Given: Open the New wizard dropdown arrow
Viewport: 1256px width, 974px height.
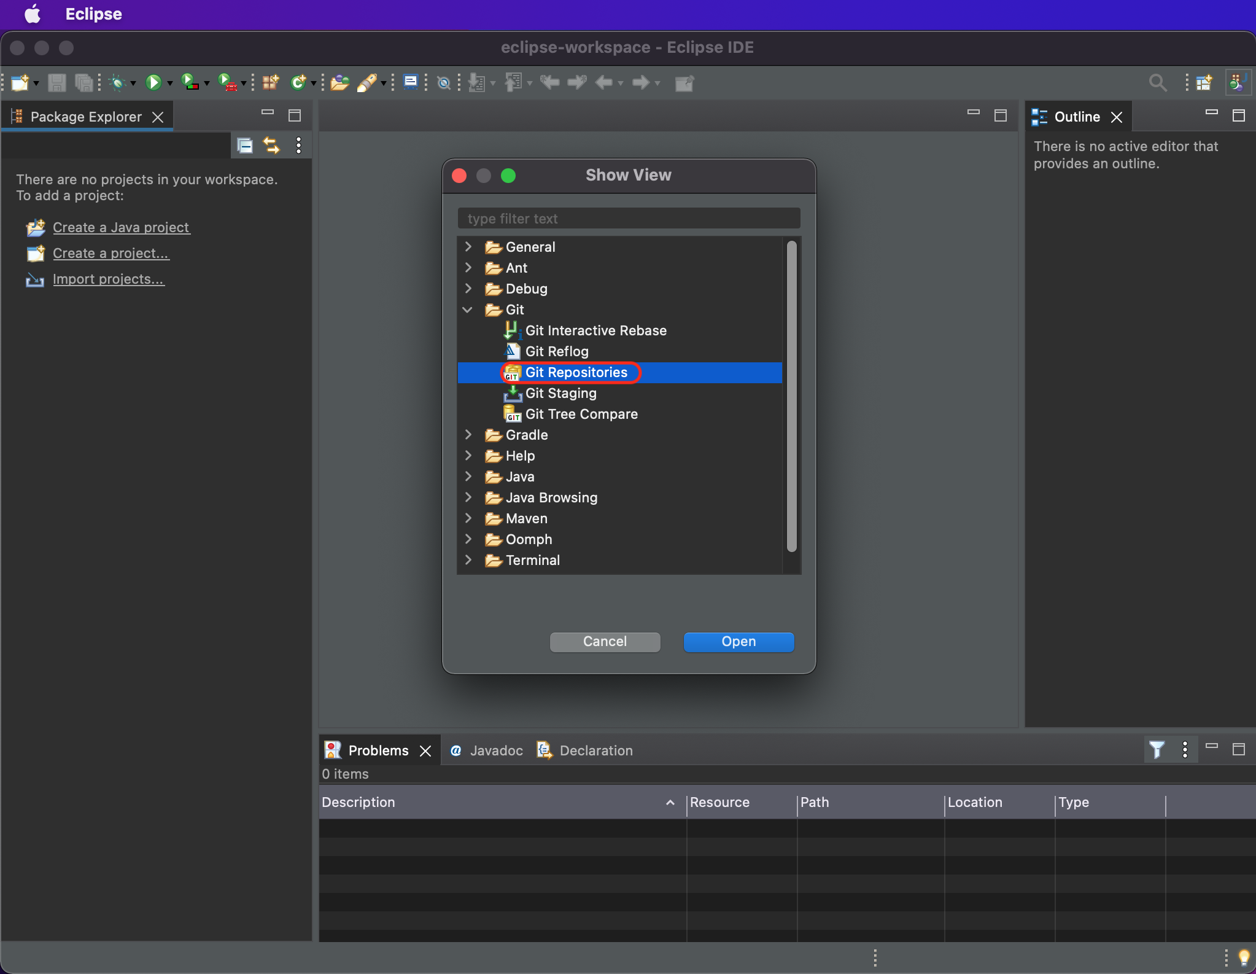Looking at the screenshot, I should pyautogui.click(x=36, y=84).
